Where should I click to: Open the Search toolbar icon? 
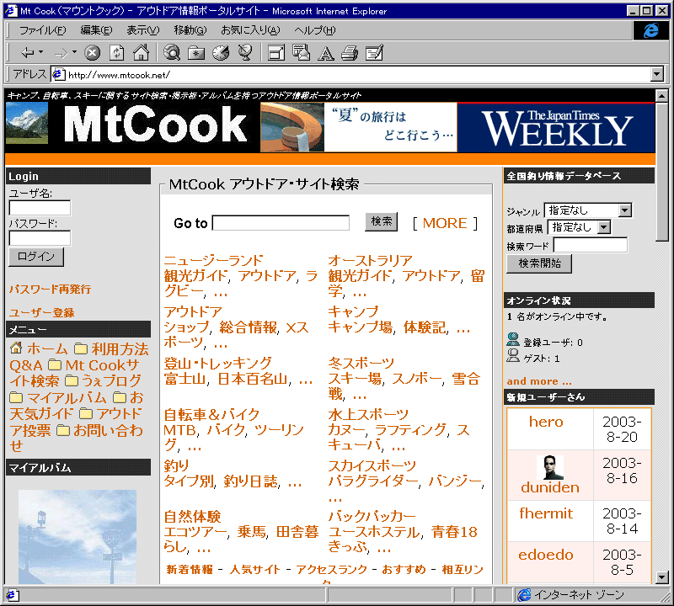[172, 53]
